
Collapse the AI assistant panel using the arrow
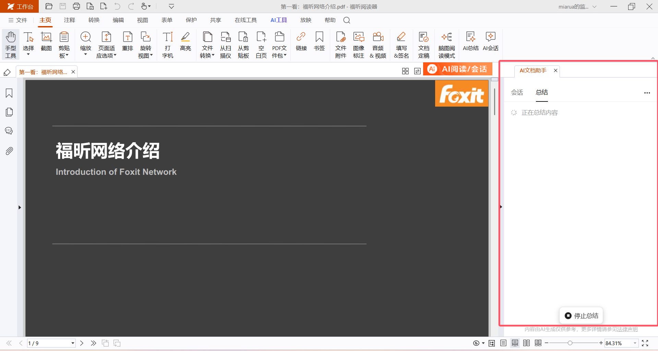pos(501,207)
